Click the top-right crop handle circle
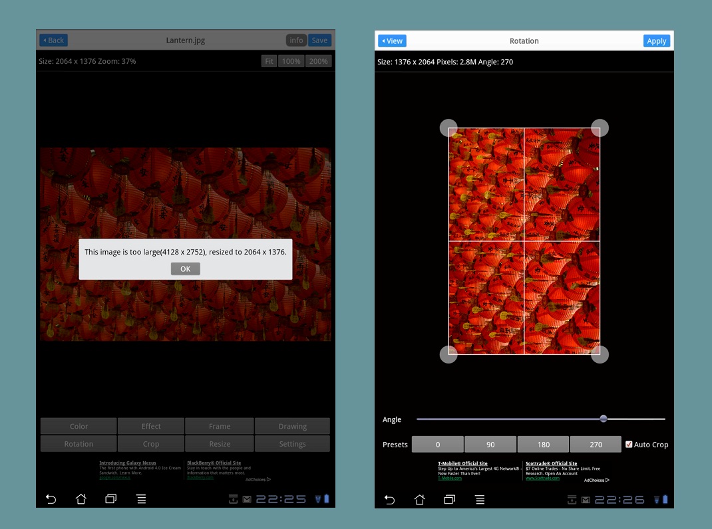The image size is (712, 529). point(600,128)
